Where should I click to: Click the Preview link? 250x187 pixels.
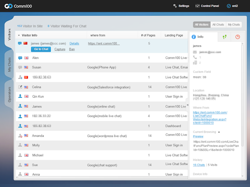tap(198, 136)
